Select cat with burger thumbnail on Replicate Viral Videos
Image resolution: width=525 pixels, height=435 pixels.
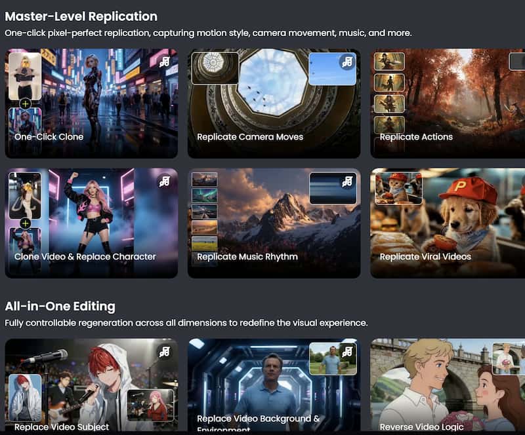point(398,188)
